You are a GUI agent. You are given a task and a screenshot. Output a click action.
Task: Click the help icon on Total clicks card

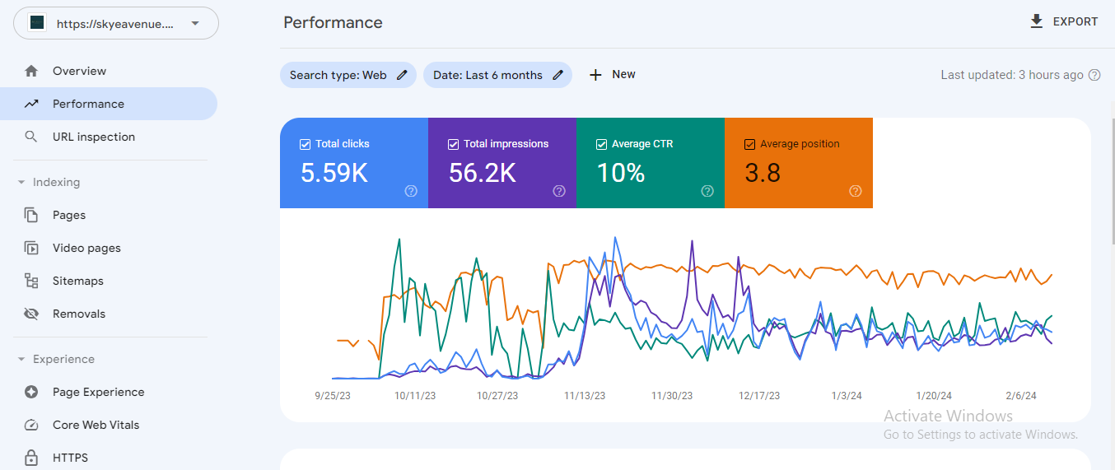coord(411,191)
